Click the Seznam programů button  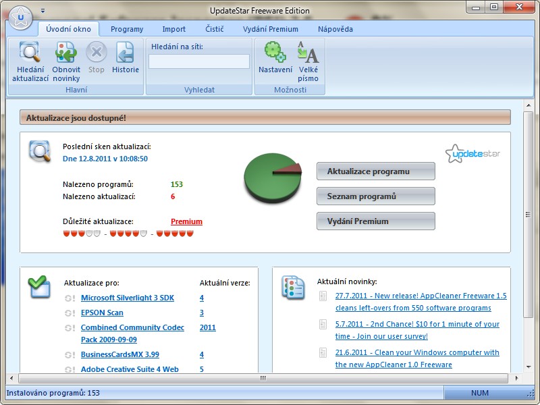coord(376,196)
